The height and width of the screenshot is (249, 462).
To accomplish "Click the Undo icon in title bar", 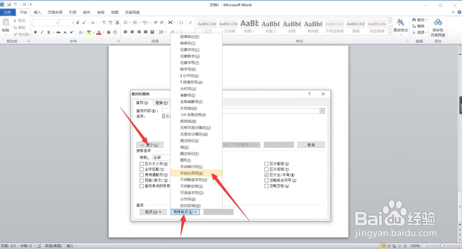I will [15, 4].
